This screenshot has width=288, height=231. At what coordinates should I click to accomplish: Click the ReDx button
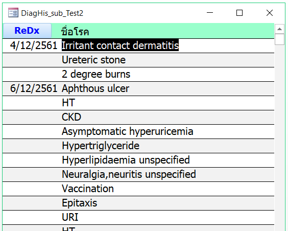(27, 31)
